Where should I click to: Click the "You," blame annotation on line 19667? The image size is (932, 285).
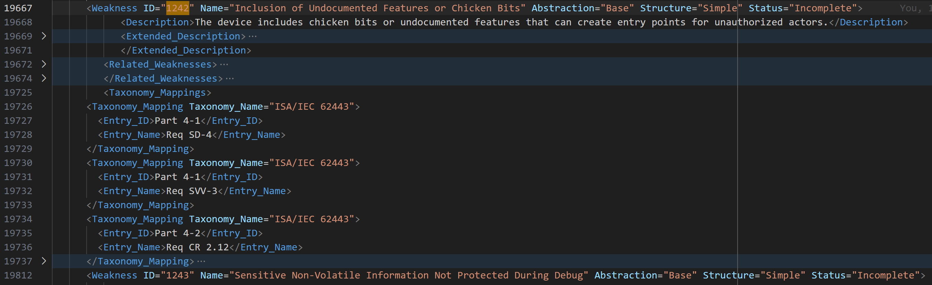tap(910, 8)
